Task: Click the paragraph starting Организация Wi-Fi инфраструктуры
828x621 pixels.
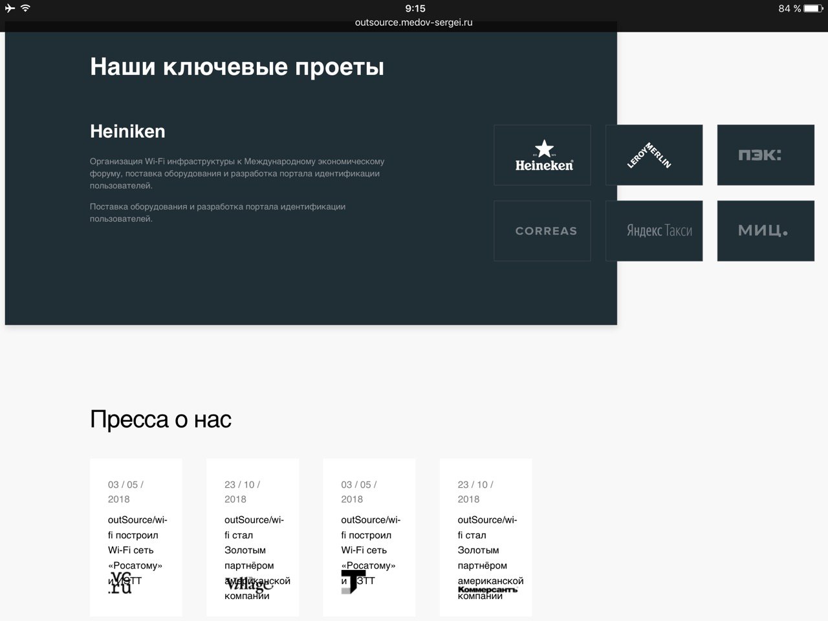Action: pos(237,173)
